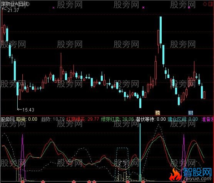Viewport: 214px width, 183px height.
Task: Click the 榜 badge below the chart
Action: (157, 113)
